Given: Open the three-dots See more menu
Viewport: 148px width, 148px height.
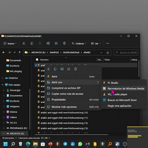Looking at the screenshot, I should (108, 43).
